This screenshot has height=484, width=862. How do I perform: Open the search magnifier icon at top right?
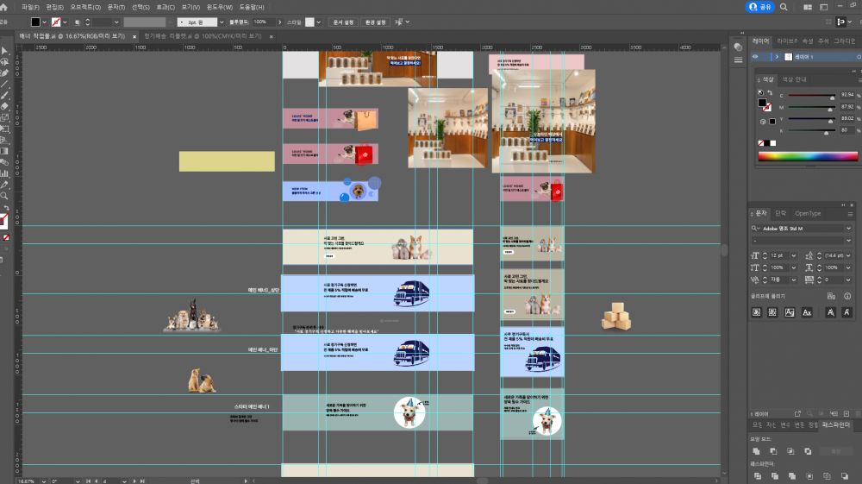(x=784, y=7)
